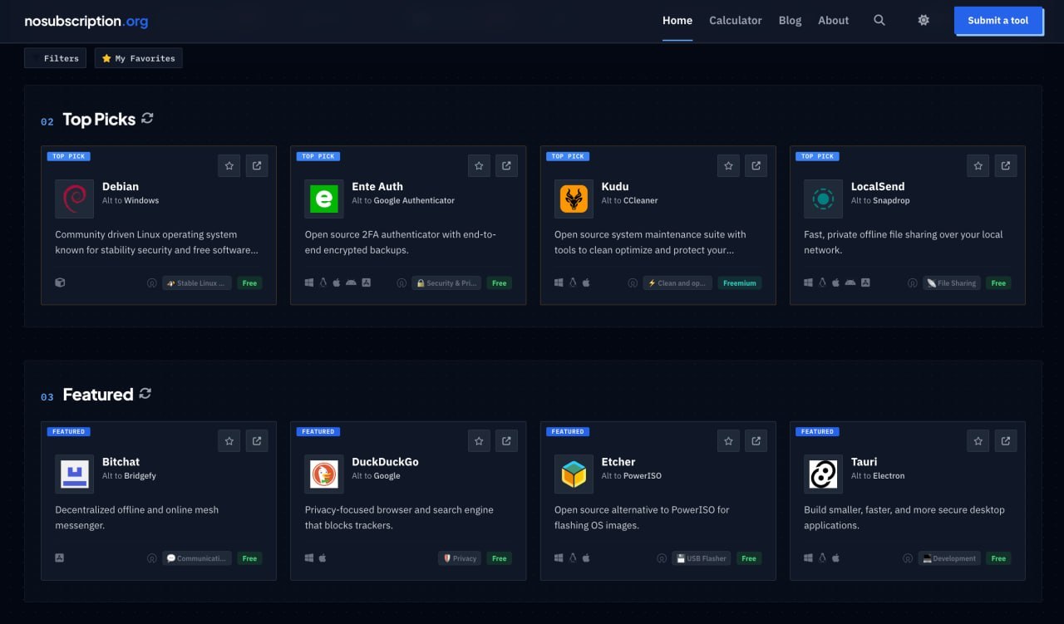Open Bitchat external link icon

point(257,440)
